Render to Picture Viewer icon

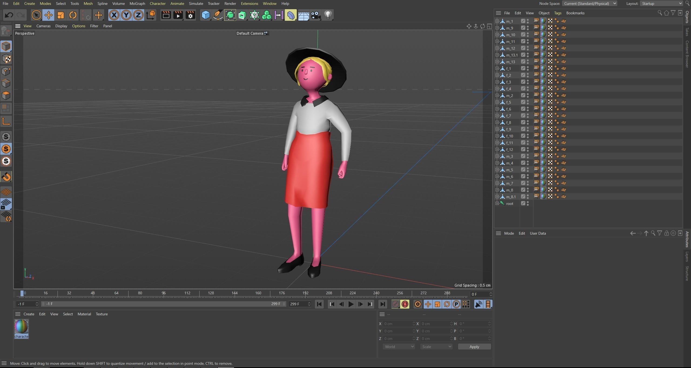[x=178, y=15]
